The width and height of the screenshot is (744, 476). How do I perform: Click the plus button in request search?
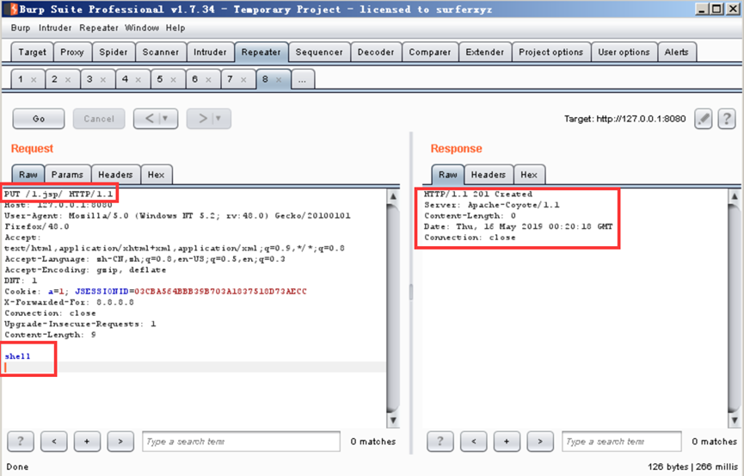87,442
